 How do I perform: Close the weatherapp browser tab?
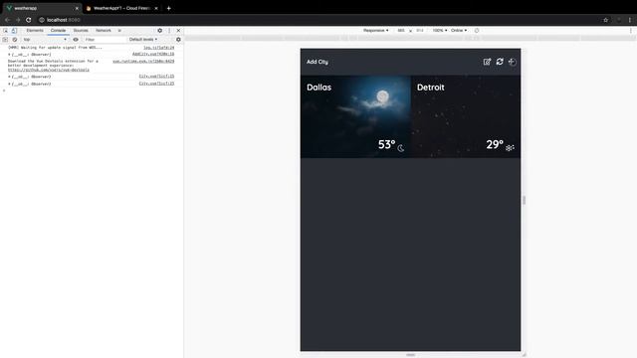77,8
